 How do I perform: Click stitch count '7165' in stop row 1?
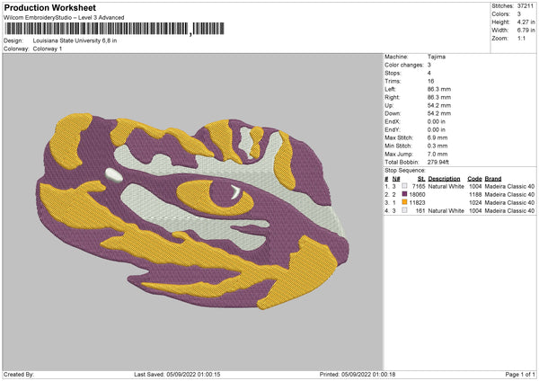point(419,186)
